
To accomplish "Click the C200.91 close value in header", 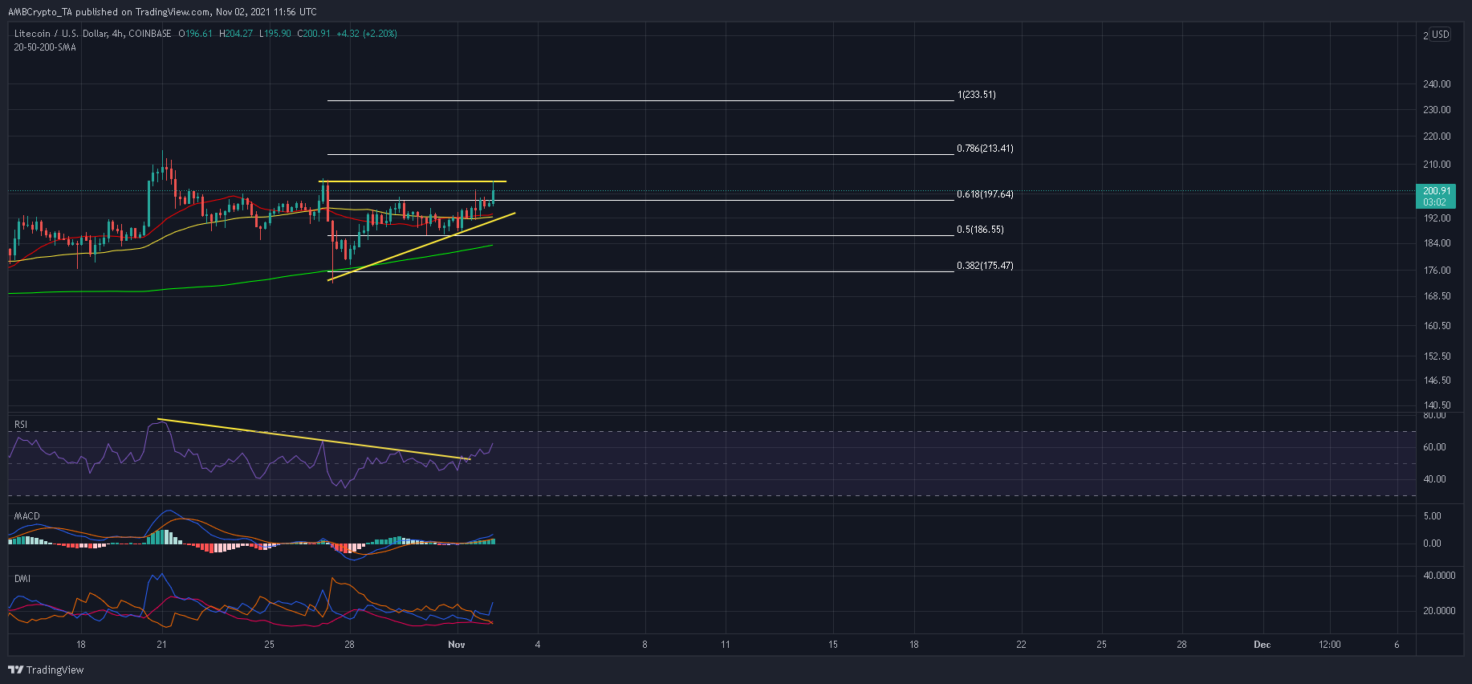I will (x=314, y=34).
